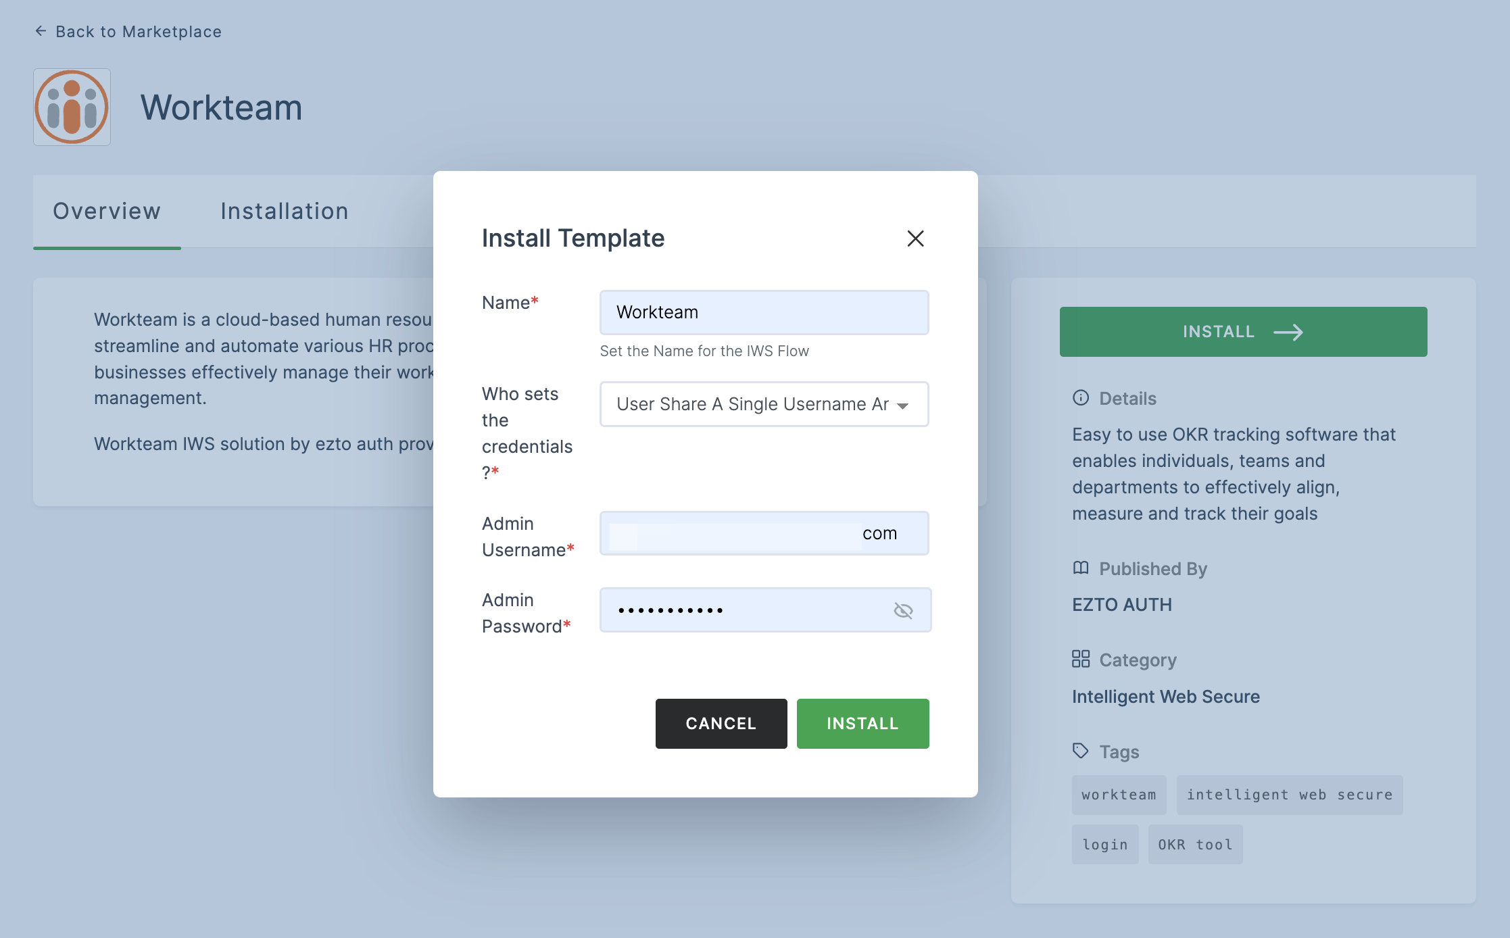The image size is (1510, 938).
Task: Click the black CANCEL button
Action: [721, 724]
